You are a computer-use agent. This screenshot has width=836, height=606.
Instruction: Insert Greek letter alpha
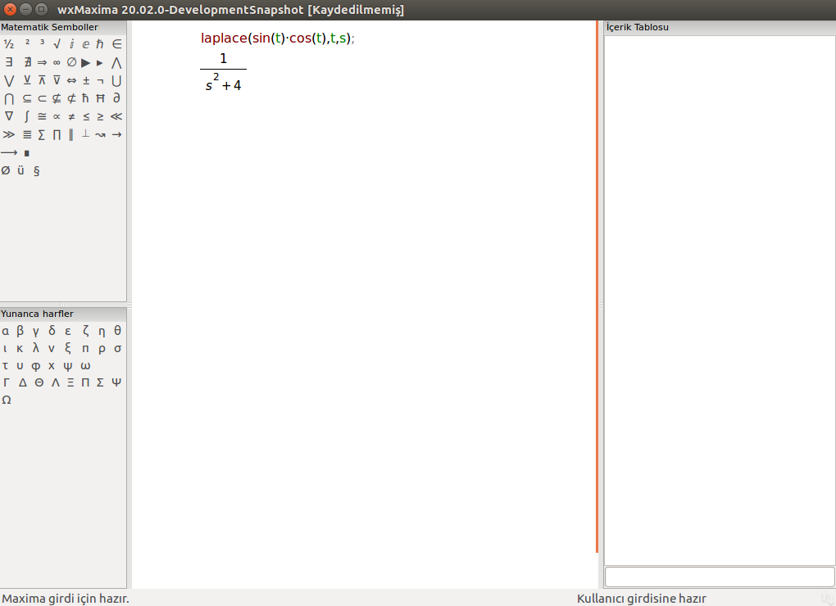[6, 331]
